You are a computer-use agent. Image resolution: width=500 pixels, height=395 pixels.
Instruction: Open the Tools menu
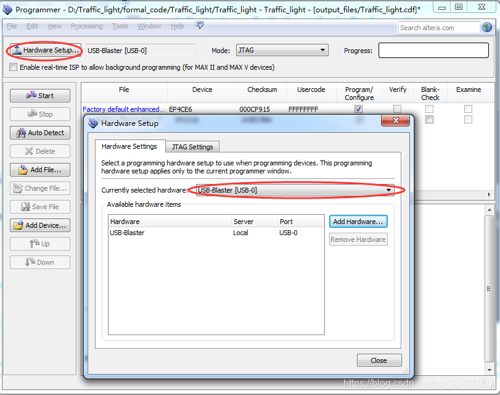120,26
